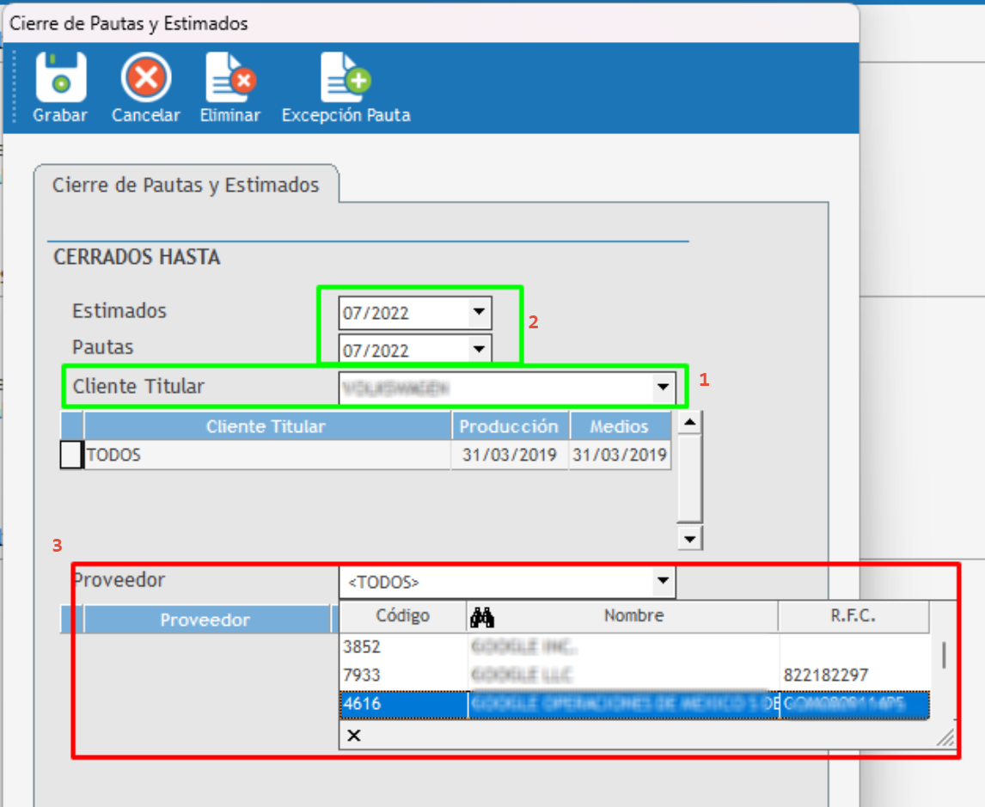
Task: Click the Excepción Pauta icon
Action: [346, 77]
